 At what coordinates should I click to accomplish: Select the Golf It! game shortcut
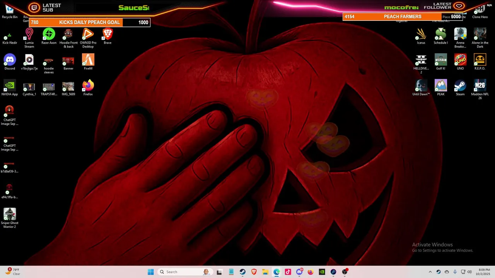[441, 62]
